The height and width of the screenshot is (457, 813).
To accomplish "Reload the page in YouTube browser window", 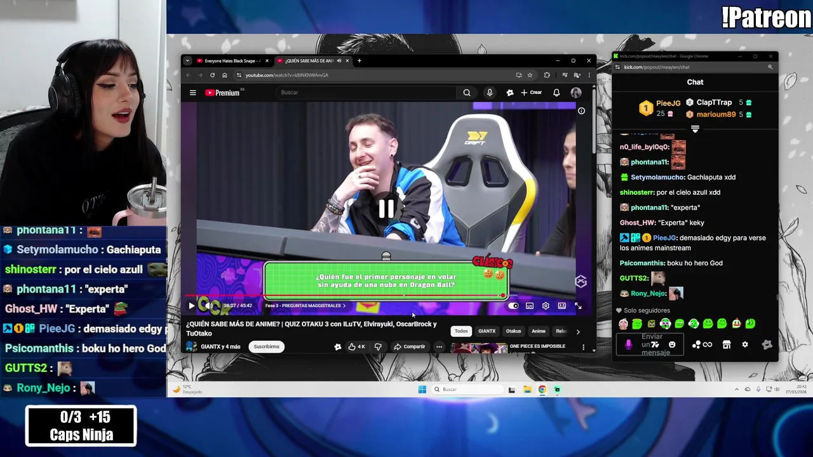I will 212,75.
